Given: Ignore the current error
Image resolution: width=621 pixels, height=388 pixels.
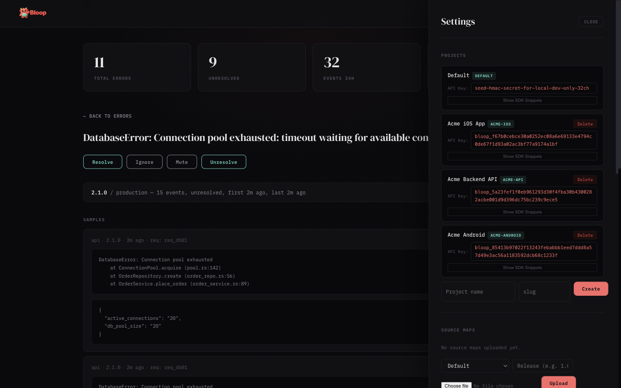Looking at the screenshot, I should tap(144, 162).
